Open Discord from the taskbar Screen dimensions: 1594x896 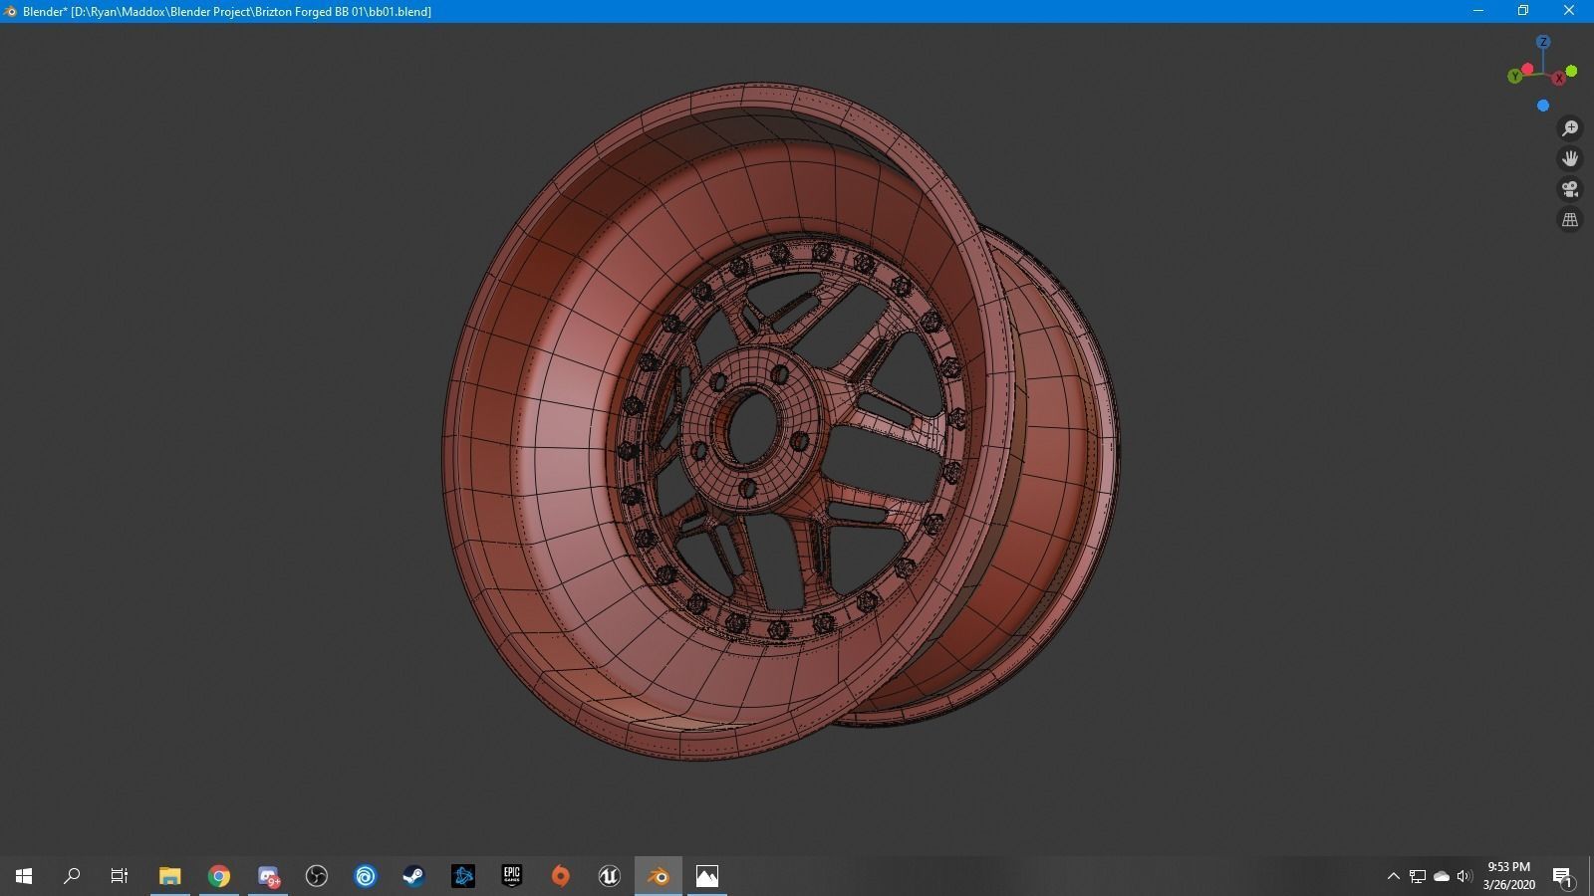pyautogui.click(x=268, y=876)
